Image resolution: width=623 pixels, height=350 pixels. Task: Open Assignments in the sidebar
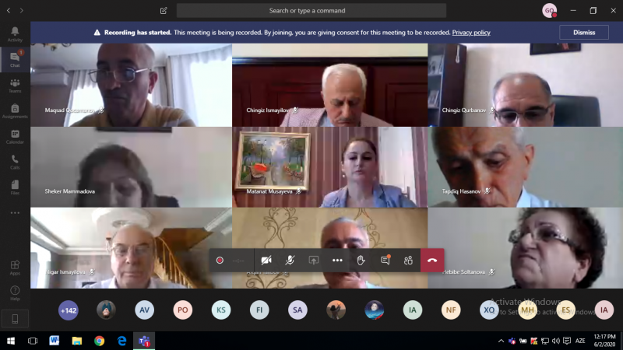point(15,110)
